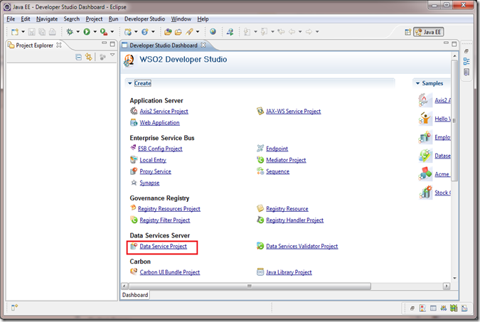This screenshot has width=480, height=322.
Task: Open the Developer Studio menu
Action: click(144, 19)
